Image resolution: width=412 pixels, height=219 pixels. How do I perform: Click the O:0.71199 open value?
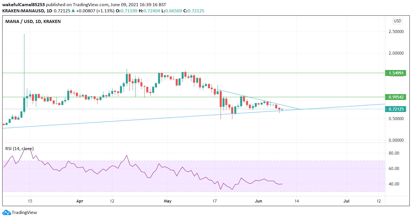tap(129, 11)
